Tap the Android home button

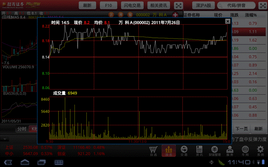coord(25,162)
